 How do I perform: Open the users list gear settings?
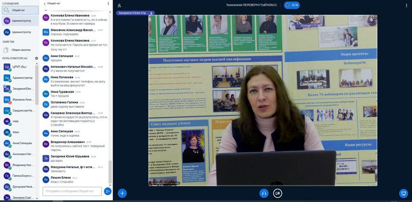[37, 58]
